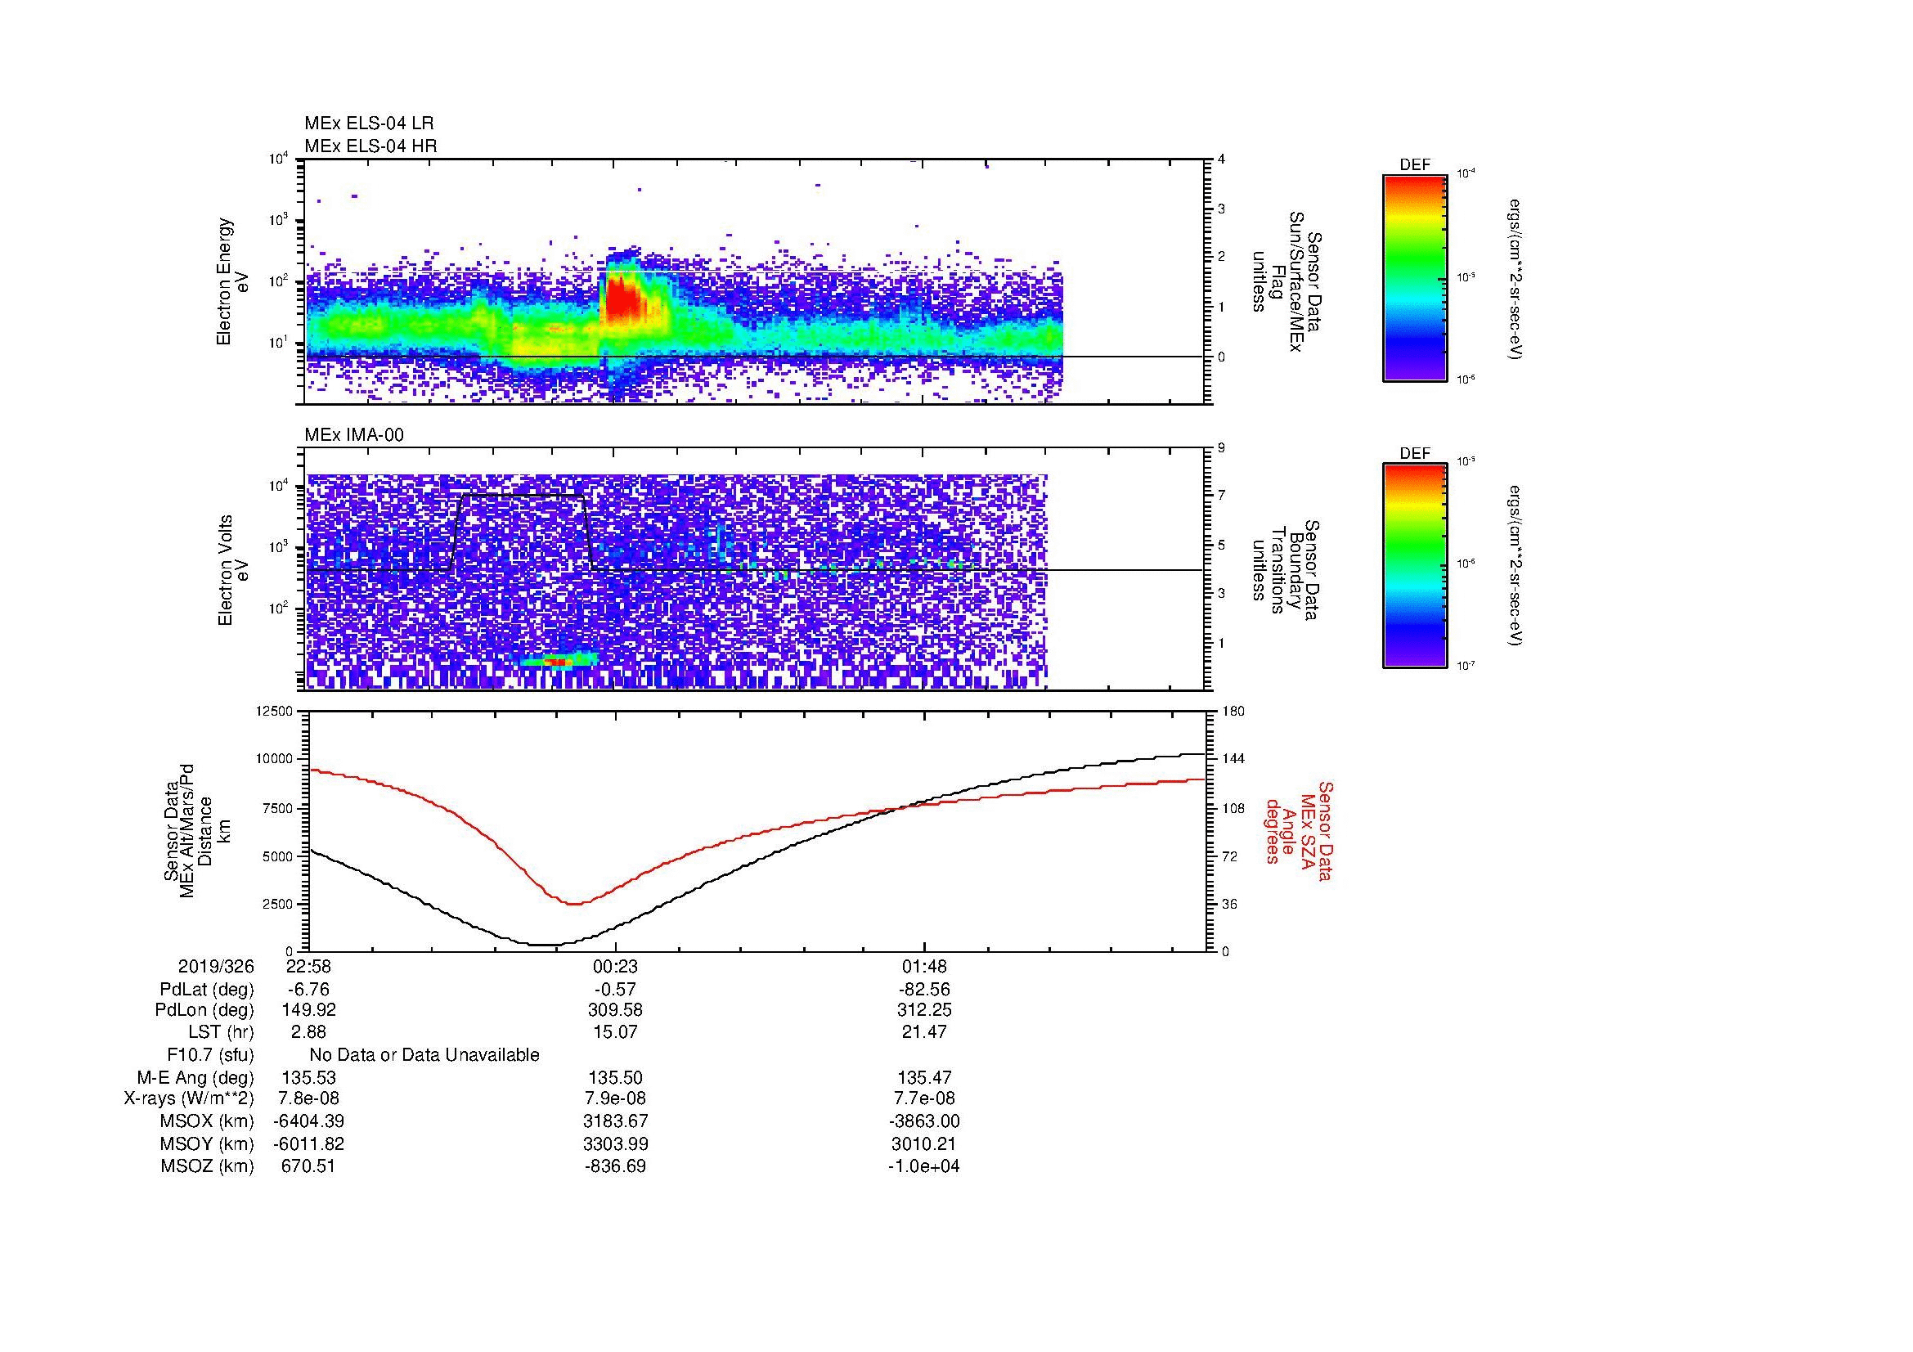This screenshot has width=1913, height=1352.
Task: Click the 'F10.7 (sfu)' row label
Action: coord(211,1055)
